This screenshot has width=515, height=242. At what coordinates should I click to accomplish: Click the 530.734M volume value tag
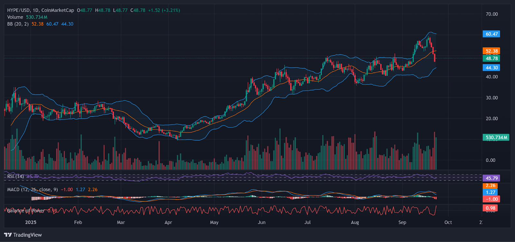496,138
